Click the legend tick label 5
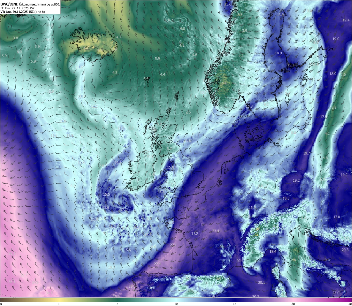 click(x=117, y=304)
